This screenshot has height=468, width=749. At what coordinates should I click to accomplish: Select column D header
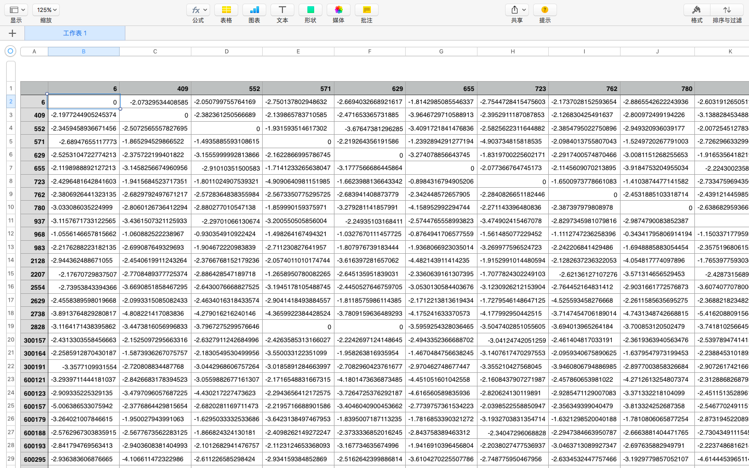[x=227, y=51]
